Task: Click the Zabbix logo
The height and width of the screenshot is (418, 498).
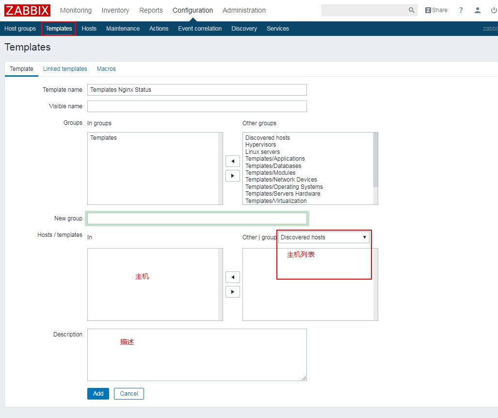Action: [x=28, y=10]
